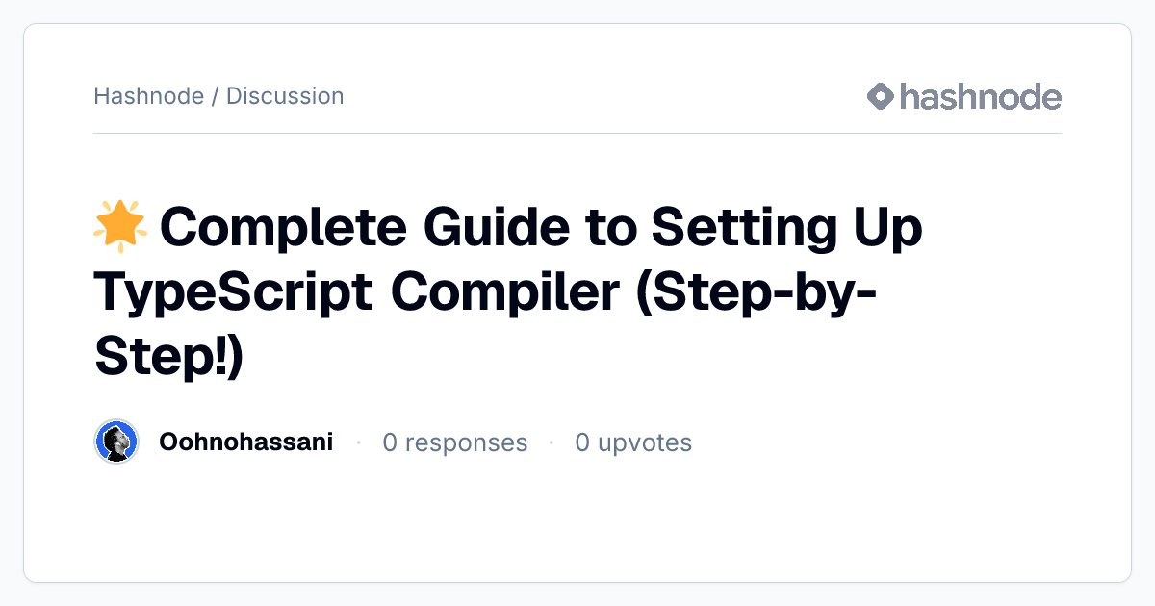Click the title's last line Step!)

tap(169, 357)
